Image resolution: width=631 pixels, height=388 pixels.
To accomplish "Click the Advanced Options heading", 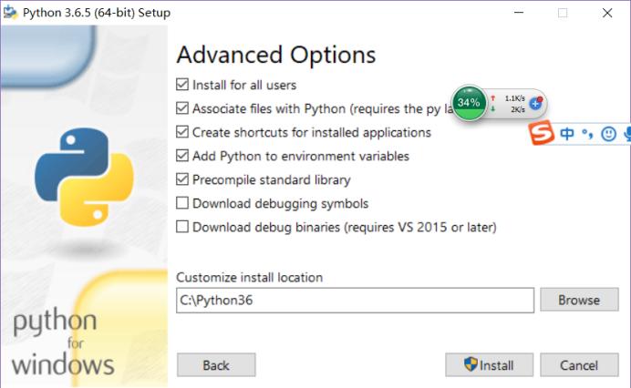I will pos(276,55).
